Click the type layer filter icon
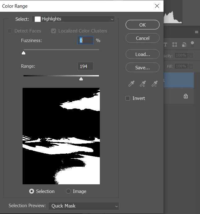Image resolution: width=200 pixels, height=214 pixels. [166, 45]
